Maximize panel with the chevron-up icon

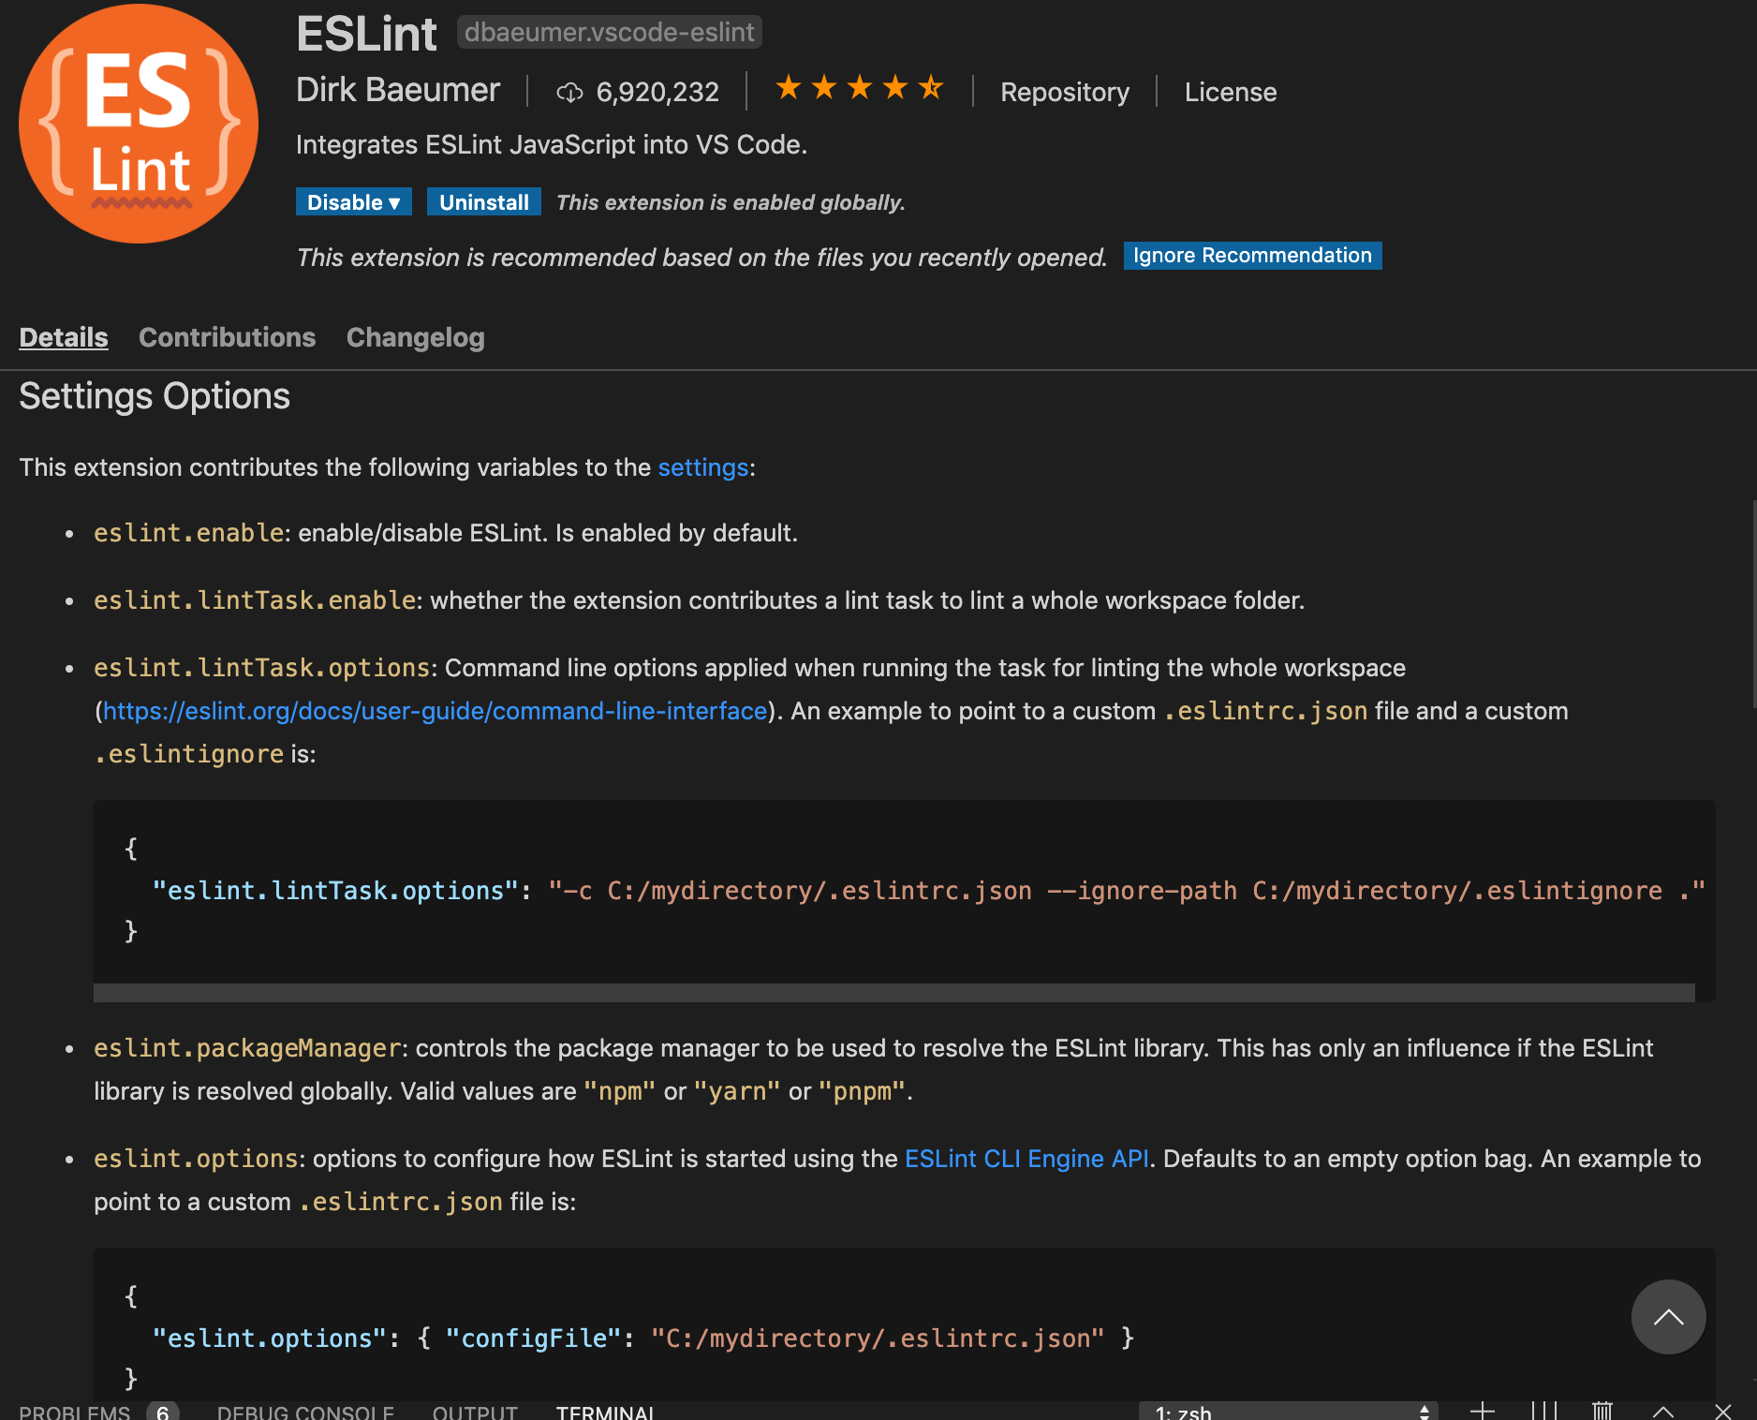click(1663, 1412)
